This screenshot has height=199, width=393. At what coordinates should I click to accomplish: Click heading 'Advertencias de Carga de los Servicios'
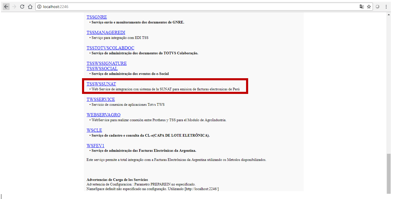[117, 180]
